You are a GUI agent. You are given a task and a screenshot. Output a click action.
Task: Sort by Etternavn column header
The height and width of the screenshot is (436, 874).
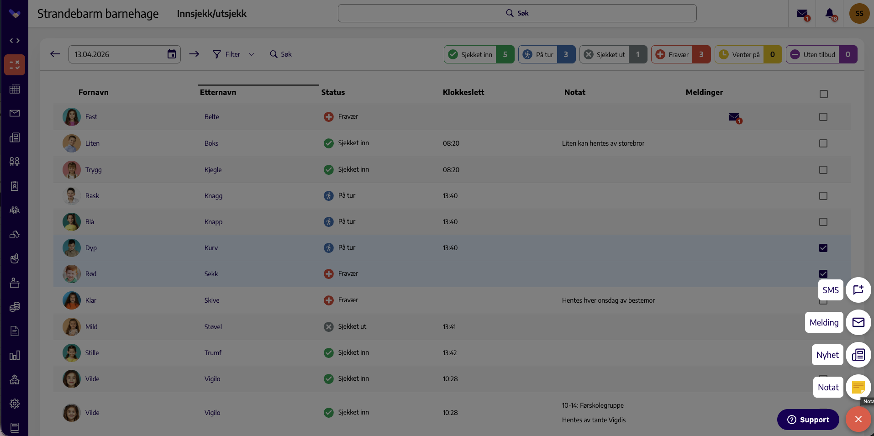tap(218, 92)
